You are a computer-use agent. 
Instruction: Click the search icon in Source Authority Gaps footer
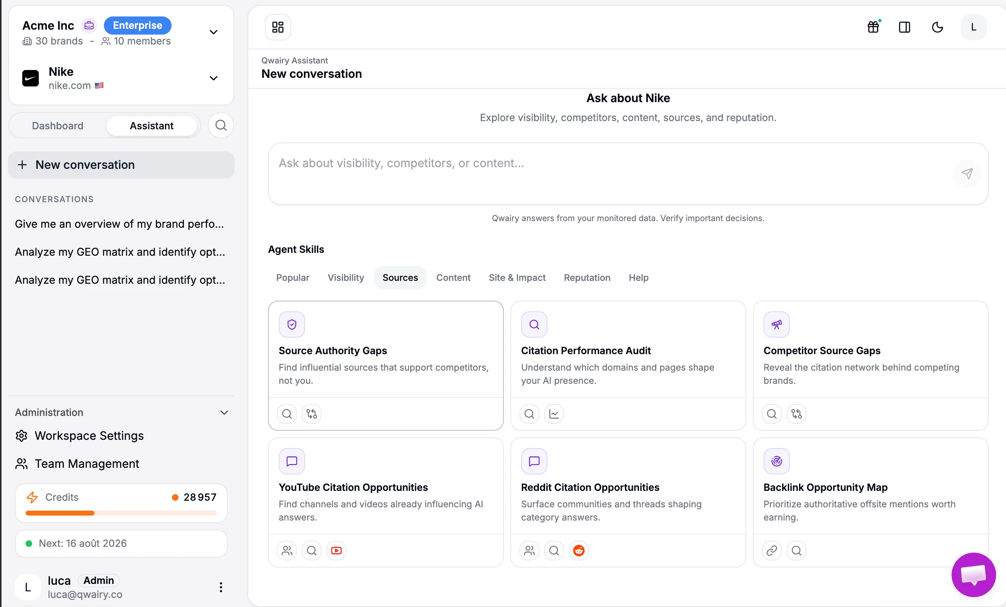287,414
